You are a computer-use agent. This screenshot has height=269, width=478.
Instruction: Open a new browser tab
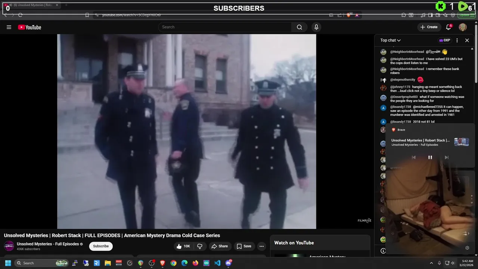66,5
